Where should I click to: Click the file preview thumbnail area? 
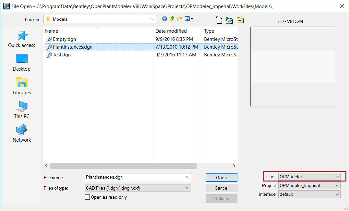coord(293,67)
